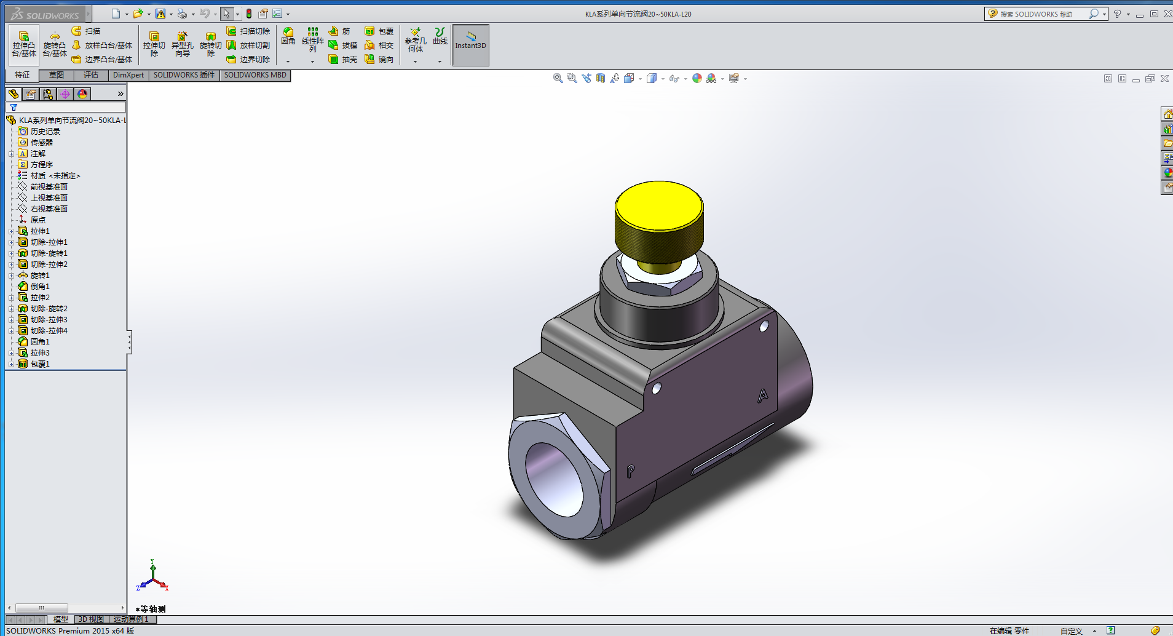Expand the 包覆1 feature node
The image size is (1173, 636).
pyautogui.click(x=11, y=364)
